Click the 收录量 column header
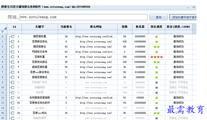Viewport: 207px width, 120px height. (x=140, y=27)
